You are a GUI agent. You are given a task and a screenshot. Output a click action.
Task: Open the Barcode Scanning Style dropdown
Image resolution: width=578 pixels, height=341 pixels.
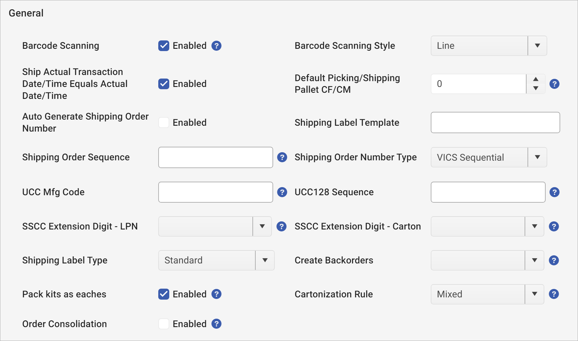pyautogui.click(x=537, y=46)
